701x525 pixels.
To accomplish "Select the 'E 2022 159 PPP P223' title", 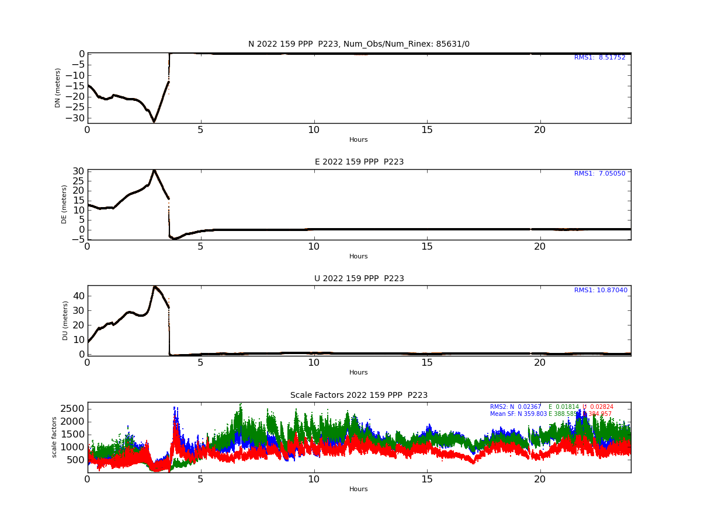I will (x=359, y=162).
